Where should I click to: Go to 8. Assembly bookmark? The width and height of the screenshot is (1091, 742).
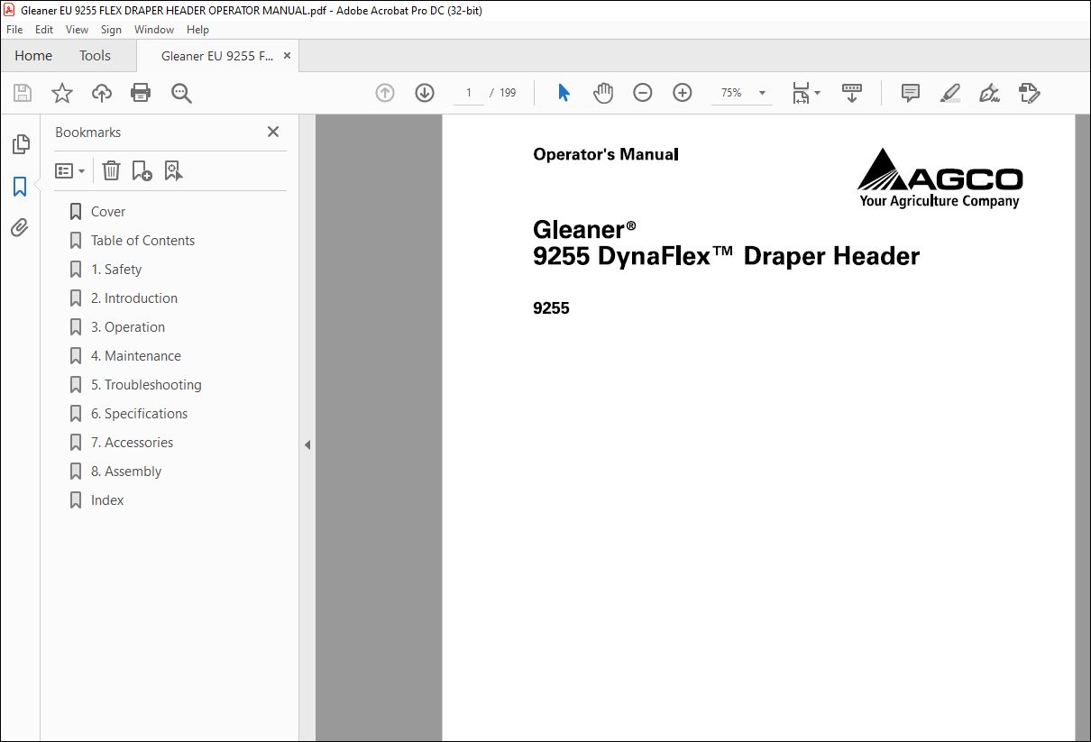125,471
